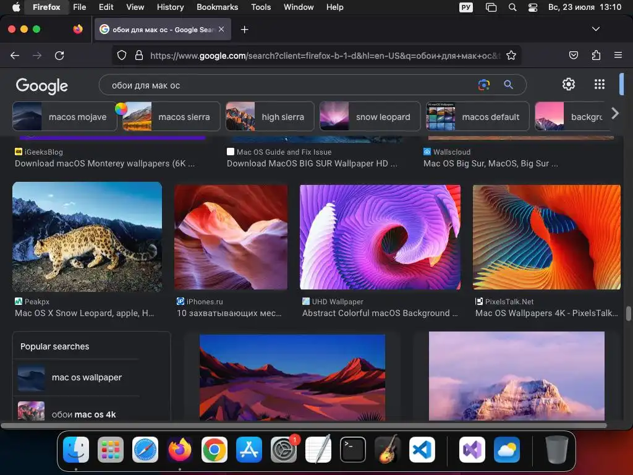Open the pink mountain clouds thumbnail
Image resolution: width=633 pixels, height=475 pixels.
(517, 376)
